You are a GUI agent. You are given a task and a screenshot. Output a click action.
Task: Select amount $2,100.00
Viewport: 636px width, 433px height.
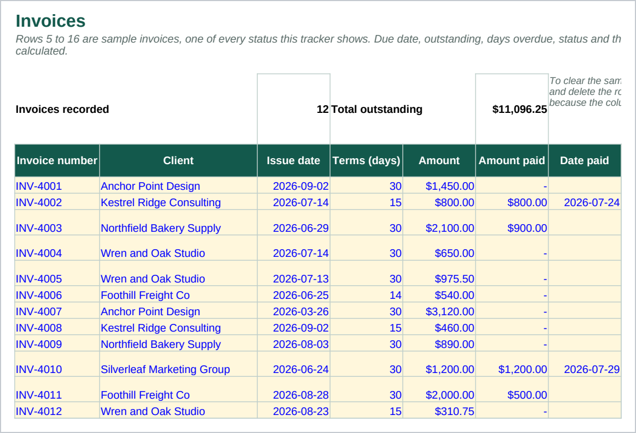pos(439,222)
